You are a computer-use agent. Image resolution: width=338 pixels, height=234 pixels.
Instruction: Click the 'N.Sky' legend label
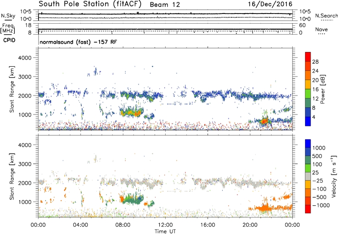coord(8,16)
